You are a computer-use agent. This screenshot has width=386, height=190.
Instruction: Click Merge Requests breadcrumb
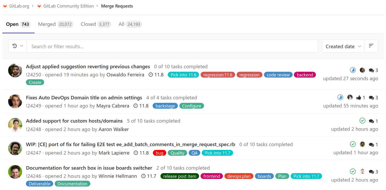click(117, 6)
